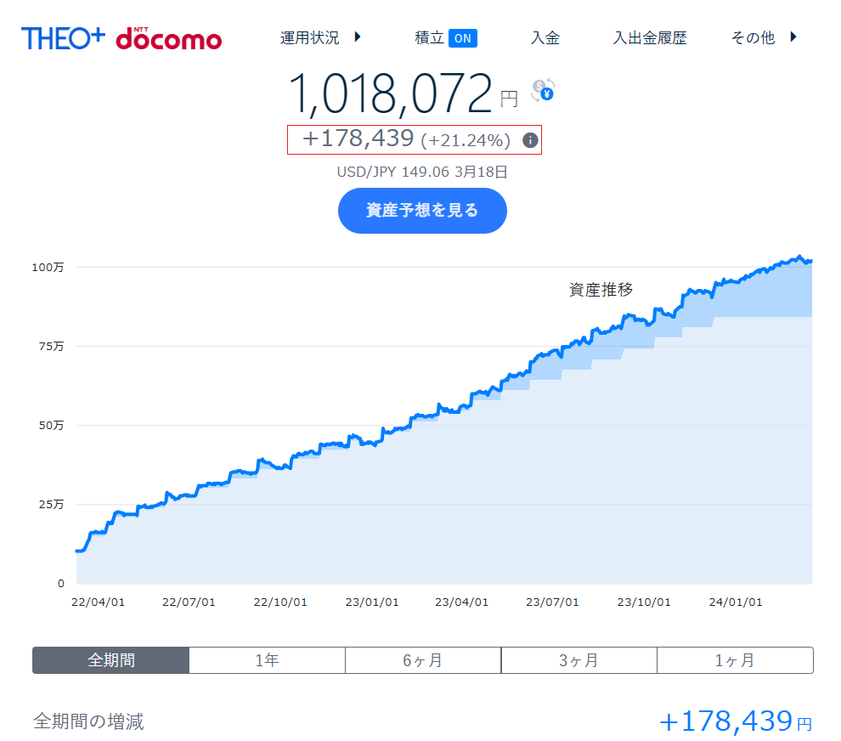Viewport: 841px width, 741px height.
Task: Select the 6ヶ月 period tab
Action: 423,660
